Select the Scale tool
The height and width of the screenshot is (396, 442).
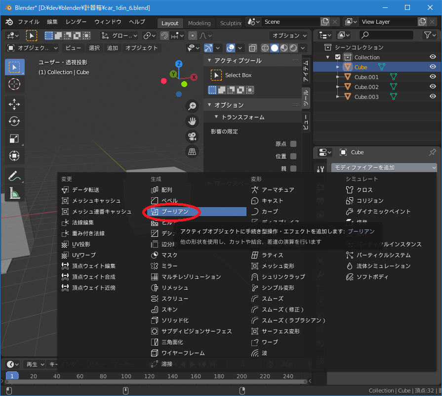[14, 139]
